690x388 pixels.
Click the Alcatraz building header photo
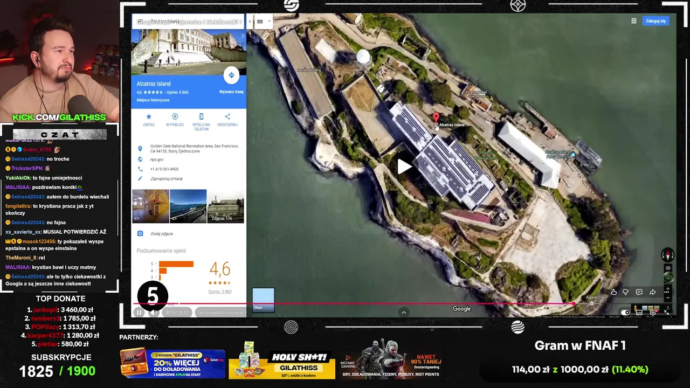(189, 52)
